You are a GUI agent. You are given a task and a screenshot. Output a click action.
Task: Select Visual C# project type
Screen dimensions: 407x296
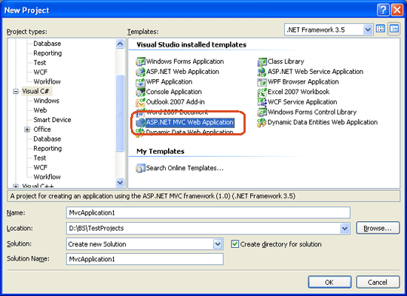(x=36, y=92)
